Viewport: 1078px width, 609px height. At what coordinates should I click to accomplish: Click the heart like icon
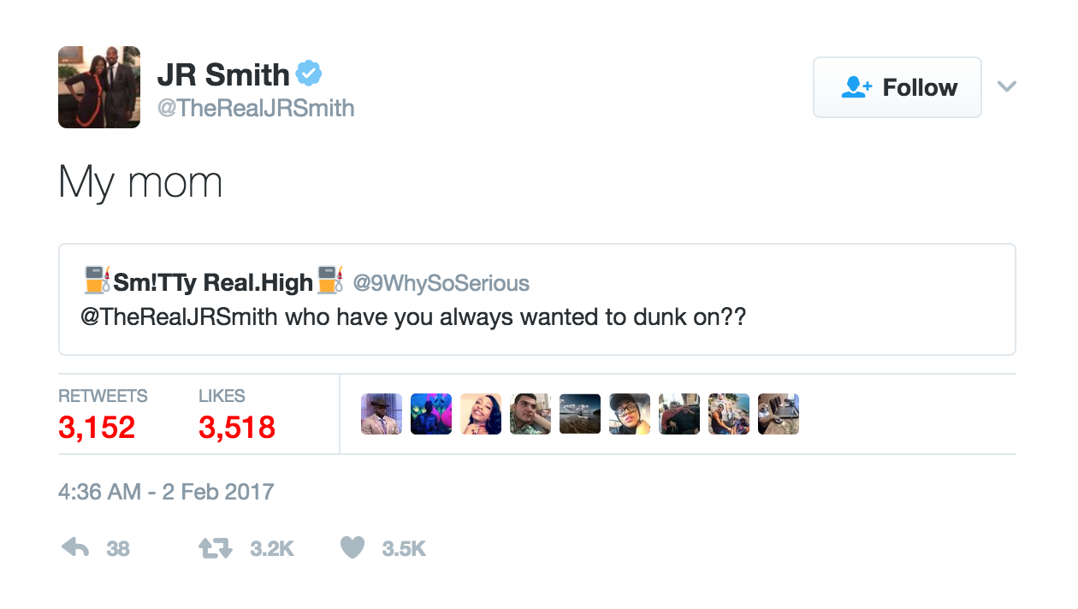click(352, 547)
